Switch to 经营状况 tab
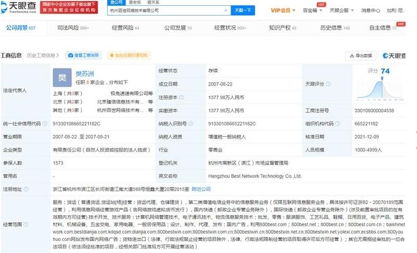This screenshot has width=417, height=253. [x=230, y=28]
